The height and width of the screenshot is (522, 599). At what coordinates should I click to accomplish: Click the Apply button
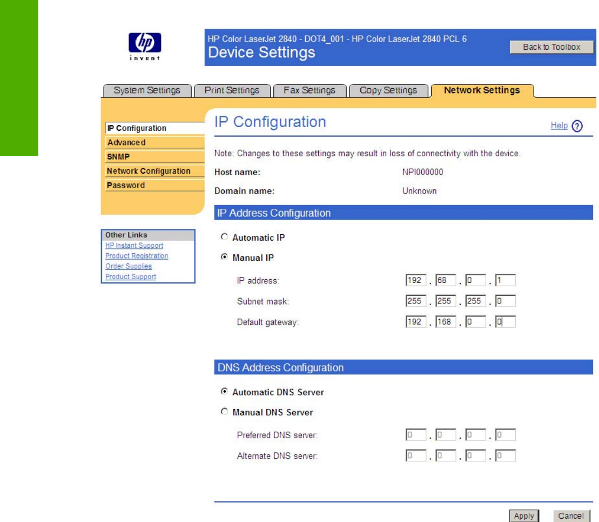524,516
